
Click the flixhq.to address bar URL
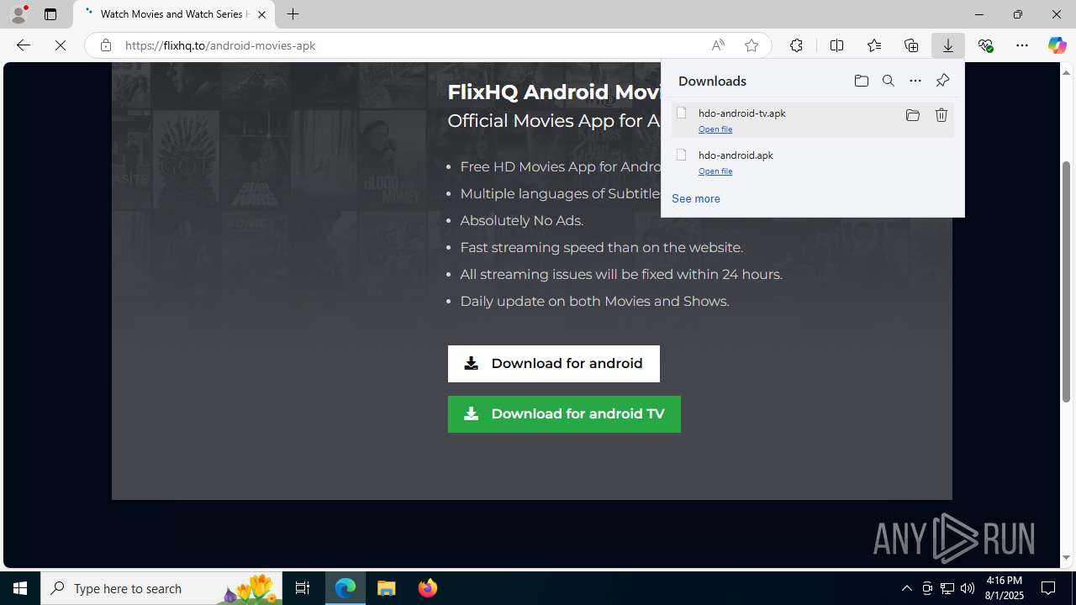click(220, 45)
